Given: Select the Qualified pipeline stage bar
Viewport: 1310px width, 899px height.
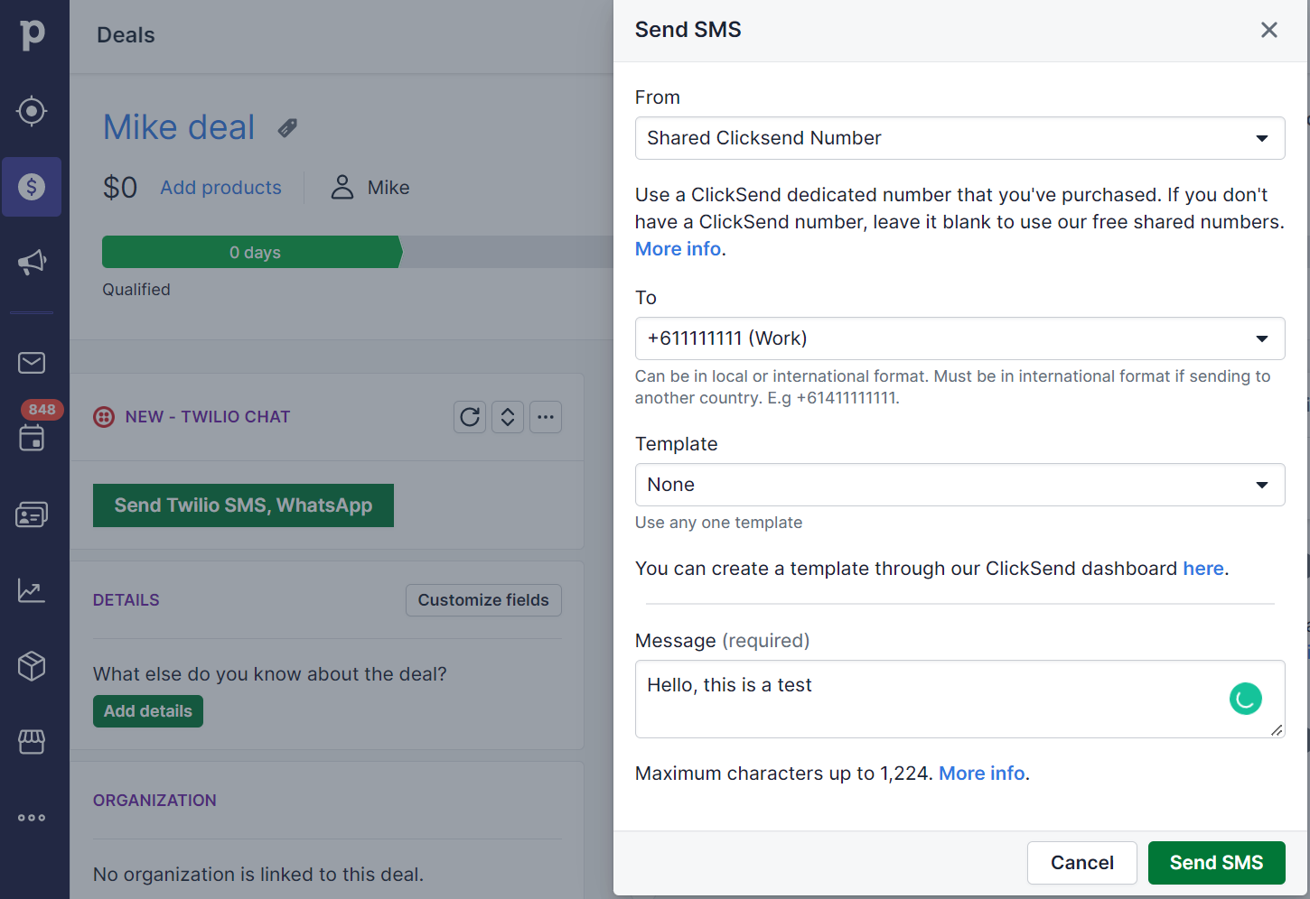Looking at the screenshot, I should (x=253, y=252).
